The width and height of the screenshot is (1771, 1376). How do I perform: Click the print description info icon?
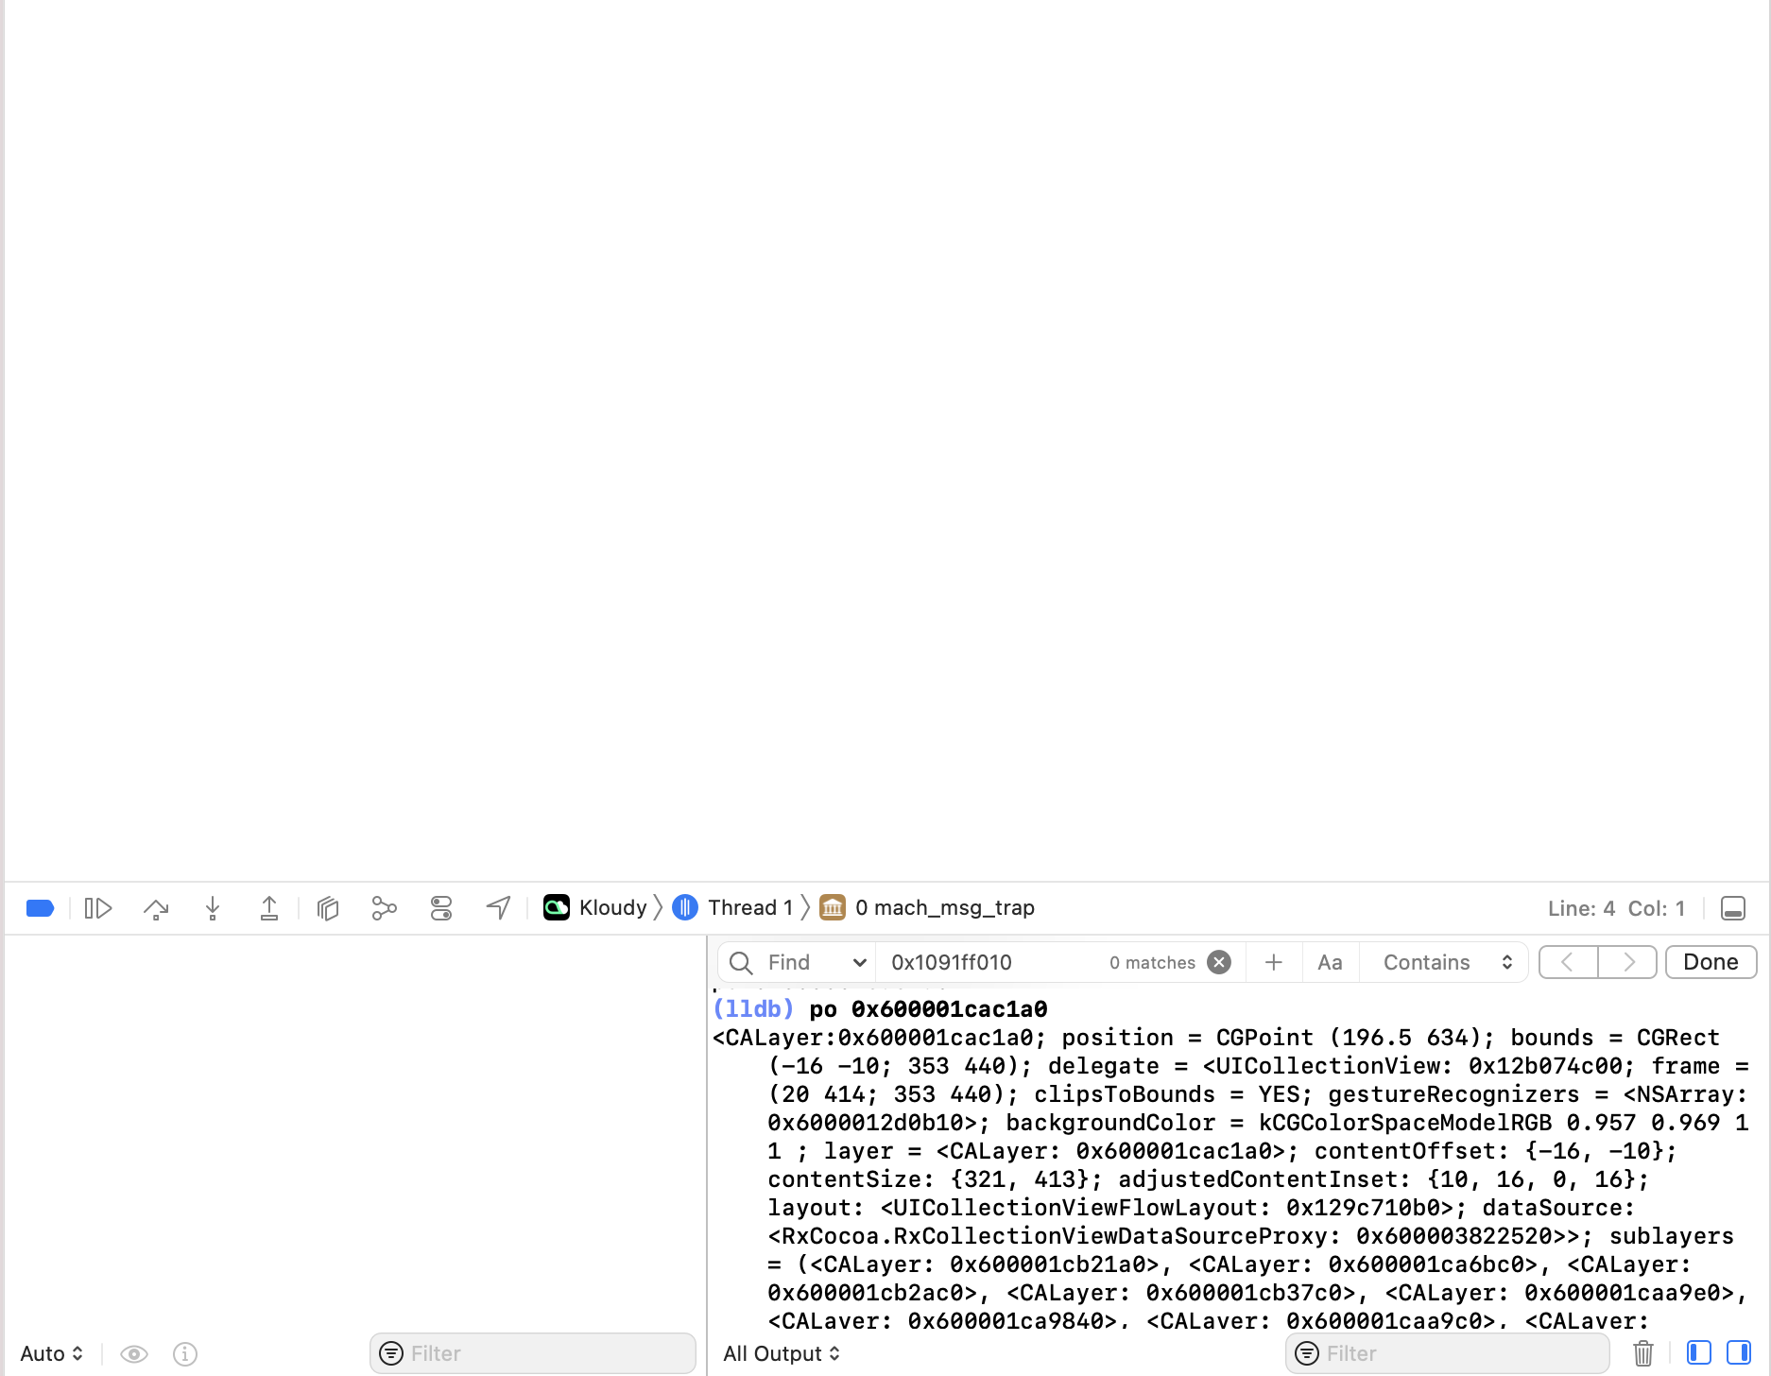coord(185,1354)
